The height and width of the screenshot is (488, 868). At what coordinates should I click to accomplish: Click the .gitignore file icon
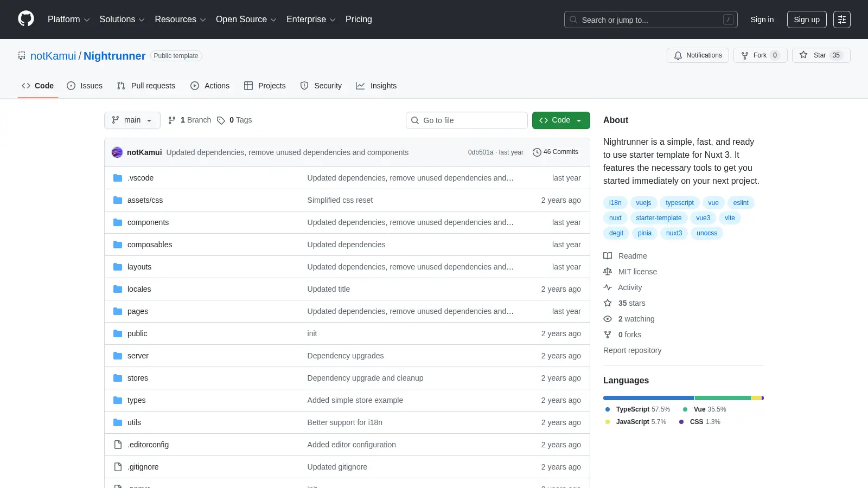click(x=118, y=467)
